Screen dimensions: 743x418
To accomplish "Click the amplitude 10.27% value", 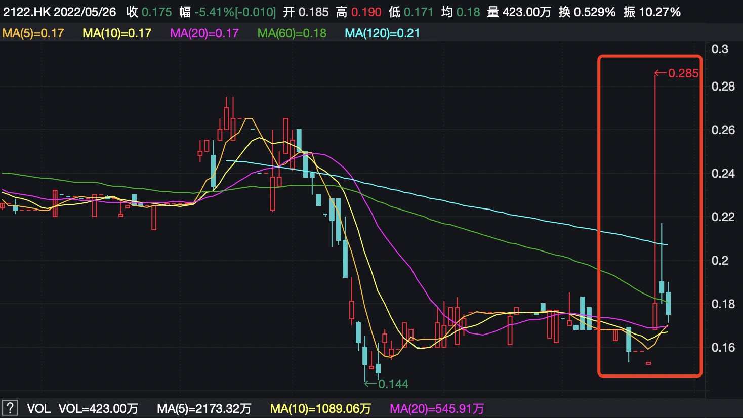I will tap(659, 12).
